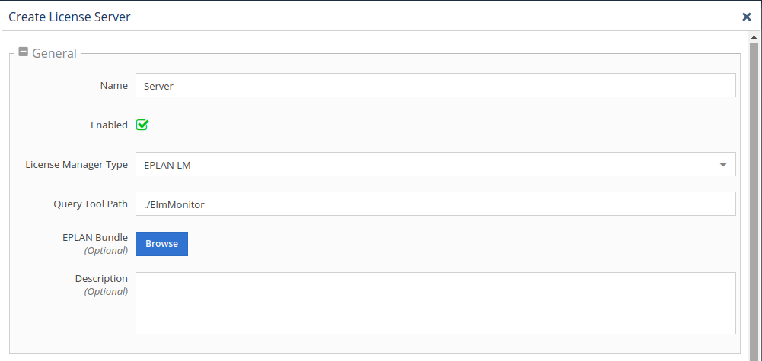This screenshot has width=762, height=361.
Task: Click the General section legend text
Action: pyautogui.click(x=54, y=53)
